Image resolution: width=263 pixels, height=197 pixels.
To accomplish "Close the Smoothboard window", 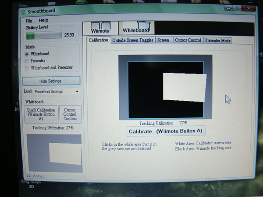I will point(249,8).
